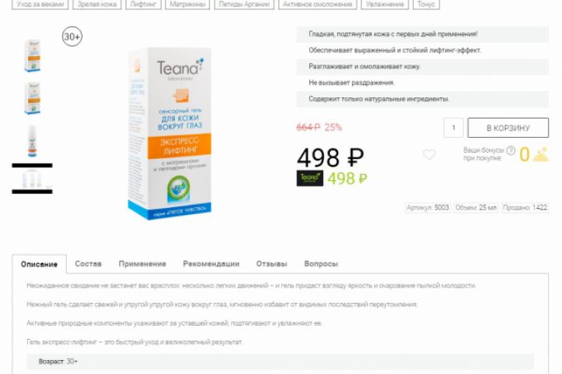The width and height of the screenshot is (562, 374).
Task: Select second product box thumbnail
Action: pyautogui.click(x=32, y=98)
